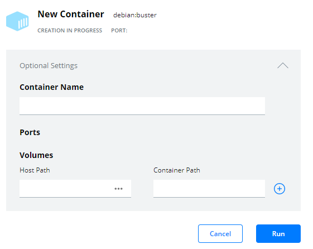313x249 pixels.
Task: Click the Container Path label
Action: coord(177,170)
